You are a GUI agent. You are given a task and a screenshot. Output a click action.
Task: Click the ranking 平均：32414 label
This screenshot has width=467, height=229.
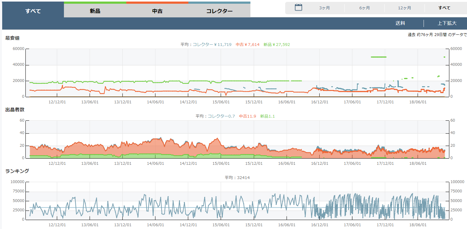(237, 178)
